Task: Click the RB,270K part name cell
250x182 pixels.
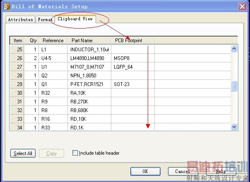Action: 89,101
